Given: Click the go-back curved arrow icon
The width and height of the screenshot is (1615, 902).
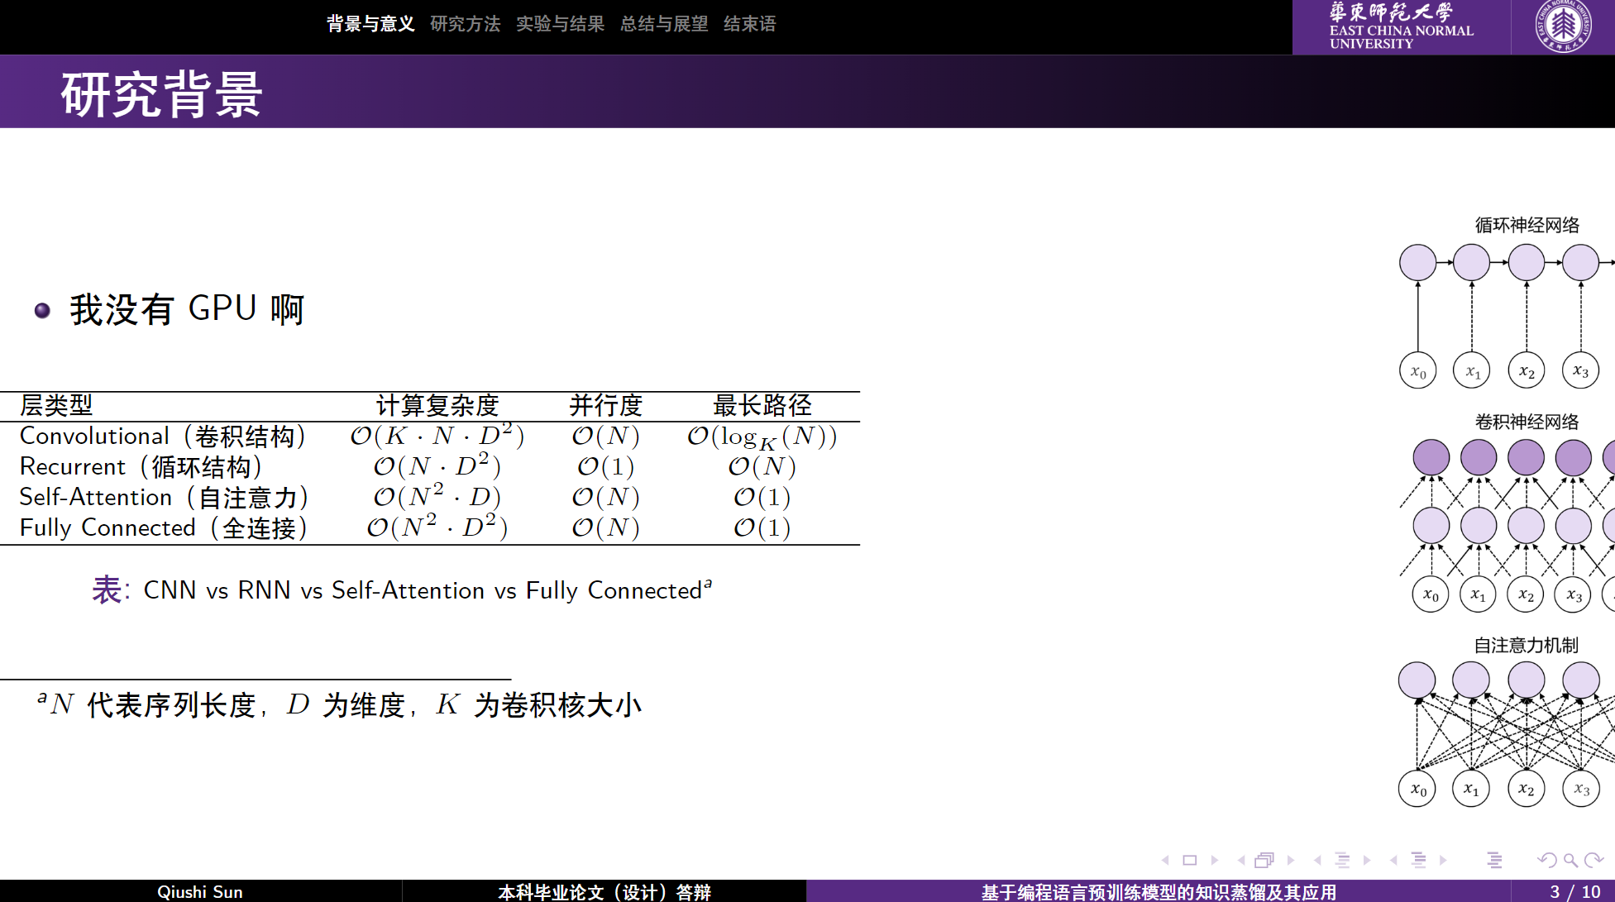Looking at the screenshot, I should click(1546, 860).
